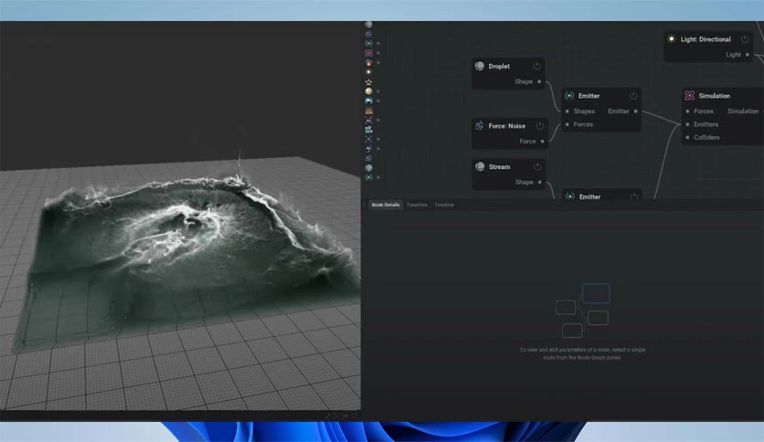Select the blue picture icon in the node palette
Screen dimensions: 764x442
369,100
